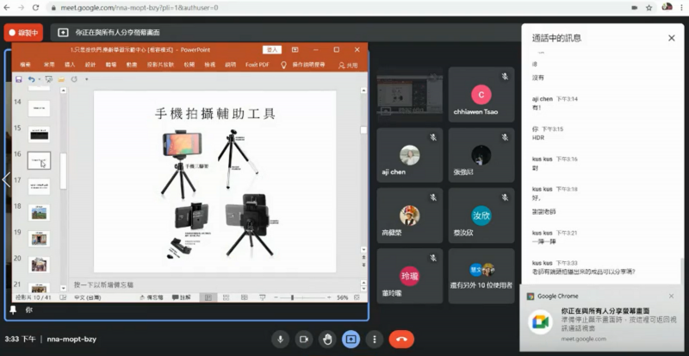Turn off camera in Meet controls
Viewport: 689px width, 356px height.
(303, 340)
